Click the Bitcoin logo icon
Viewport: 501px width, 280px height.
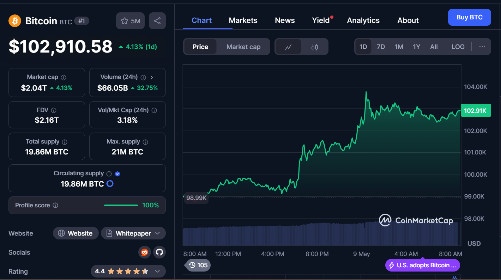[15, 21]
